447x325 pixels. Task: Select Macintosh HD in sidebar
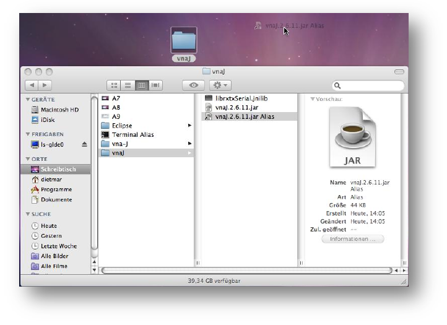pos(55,110)
